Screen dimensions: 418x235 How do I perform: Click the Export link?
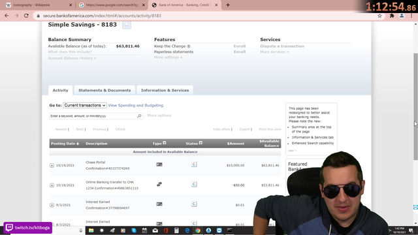point(244,129)
